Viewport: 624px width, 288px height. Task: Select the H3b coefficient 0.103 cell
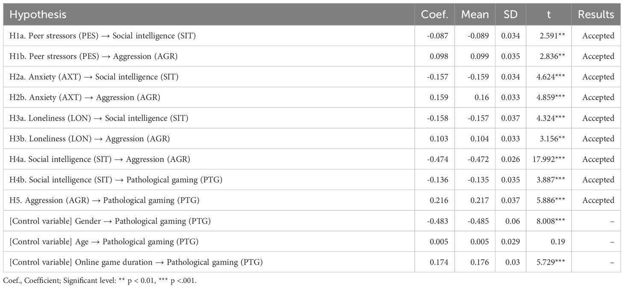coord(435,139)
